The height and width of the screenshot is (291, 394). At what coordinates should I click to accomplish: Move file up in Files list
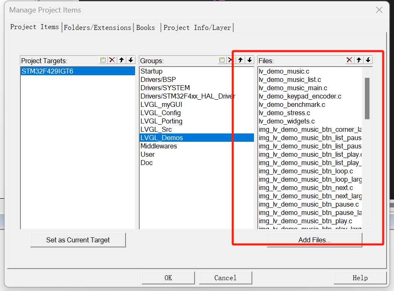pos(359,60)
